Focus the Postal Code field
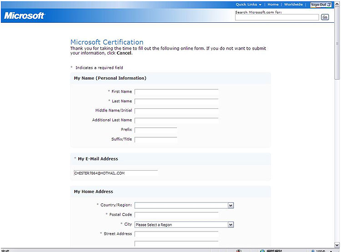 click(176, 215)
